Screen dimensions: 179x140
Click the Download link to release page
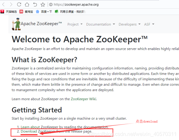[x=29, y=131]
